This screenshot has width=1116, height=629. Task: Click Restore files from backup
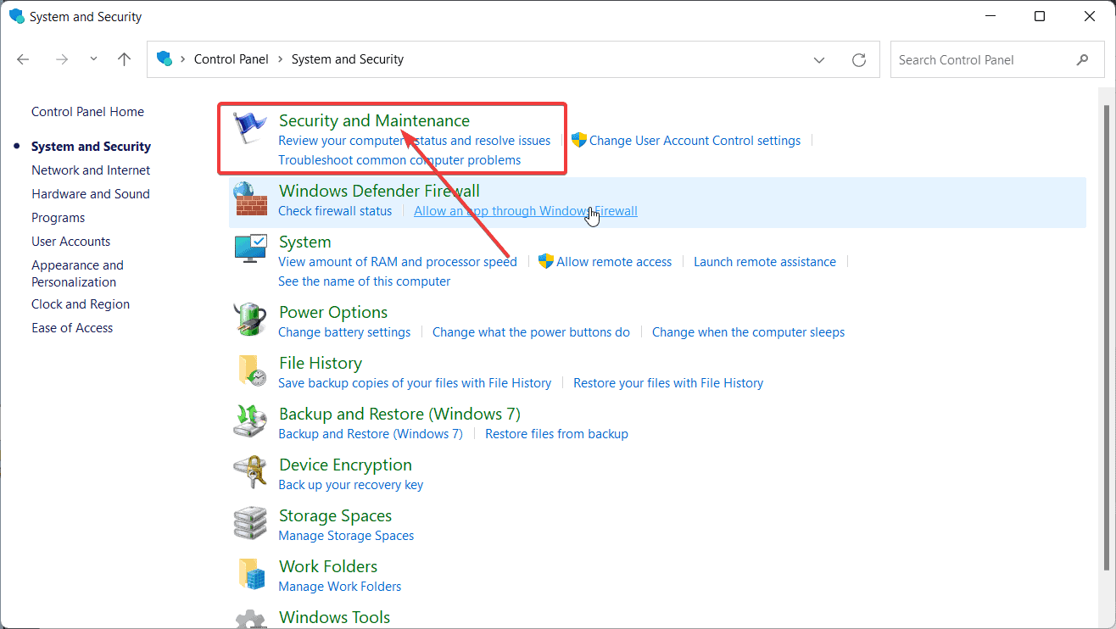[556, 434]
